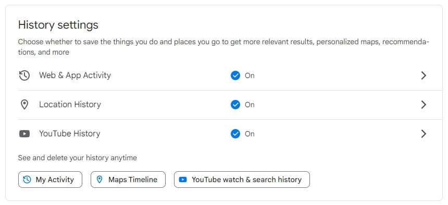448x205 pixels.
Task: Click blue checkmark next to Web & App Activity
Action: (235, 75)
